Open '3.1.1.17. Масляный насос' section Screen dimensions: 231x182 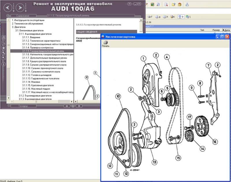[x=48, y=92]
